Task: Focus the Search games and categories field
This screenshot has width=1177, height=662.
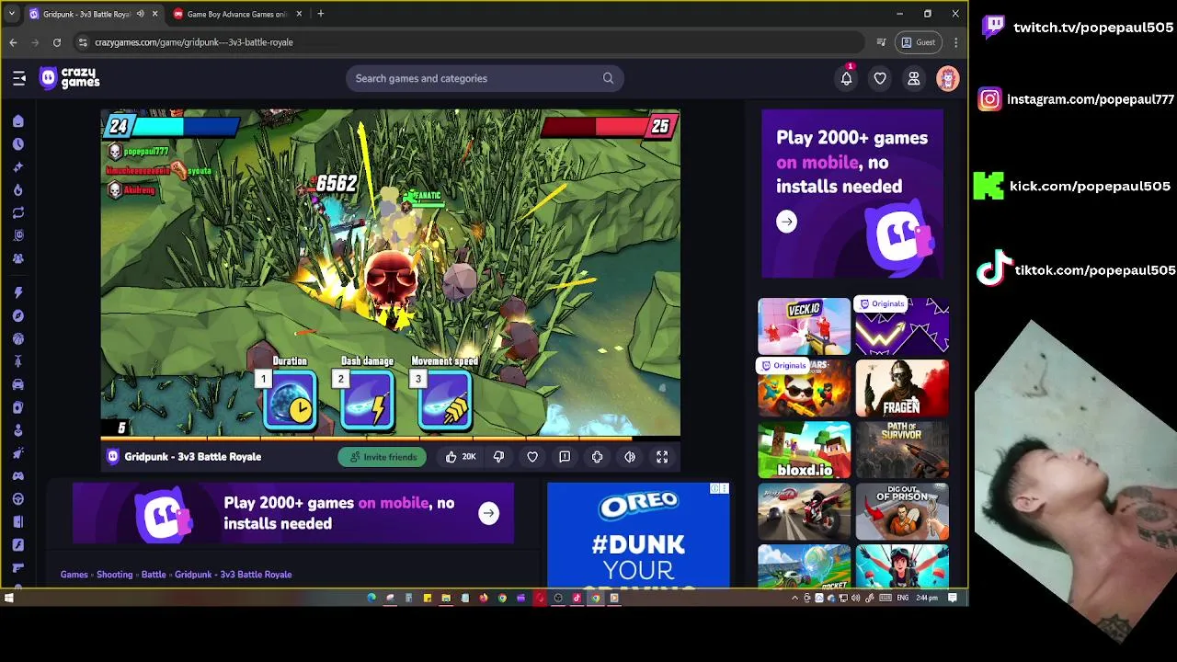Action: coord(486,78)
